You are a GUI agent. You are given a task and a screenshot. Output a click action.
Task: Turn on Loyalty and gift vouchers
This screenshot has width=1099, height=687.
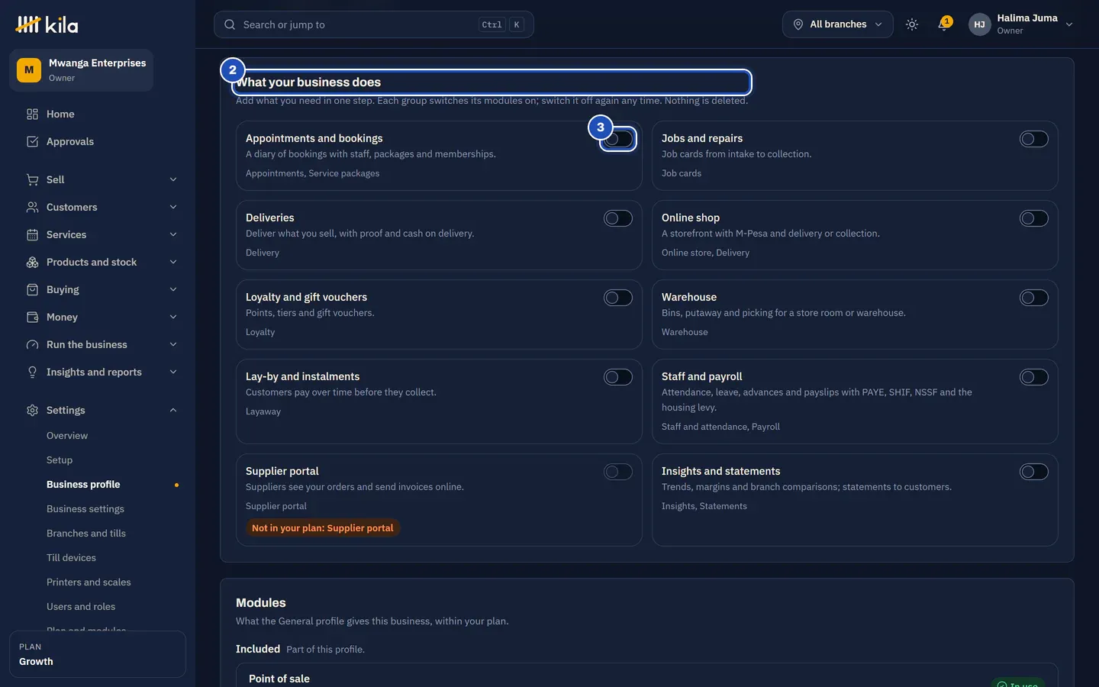click(618, 298)
